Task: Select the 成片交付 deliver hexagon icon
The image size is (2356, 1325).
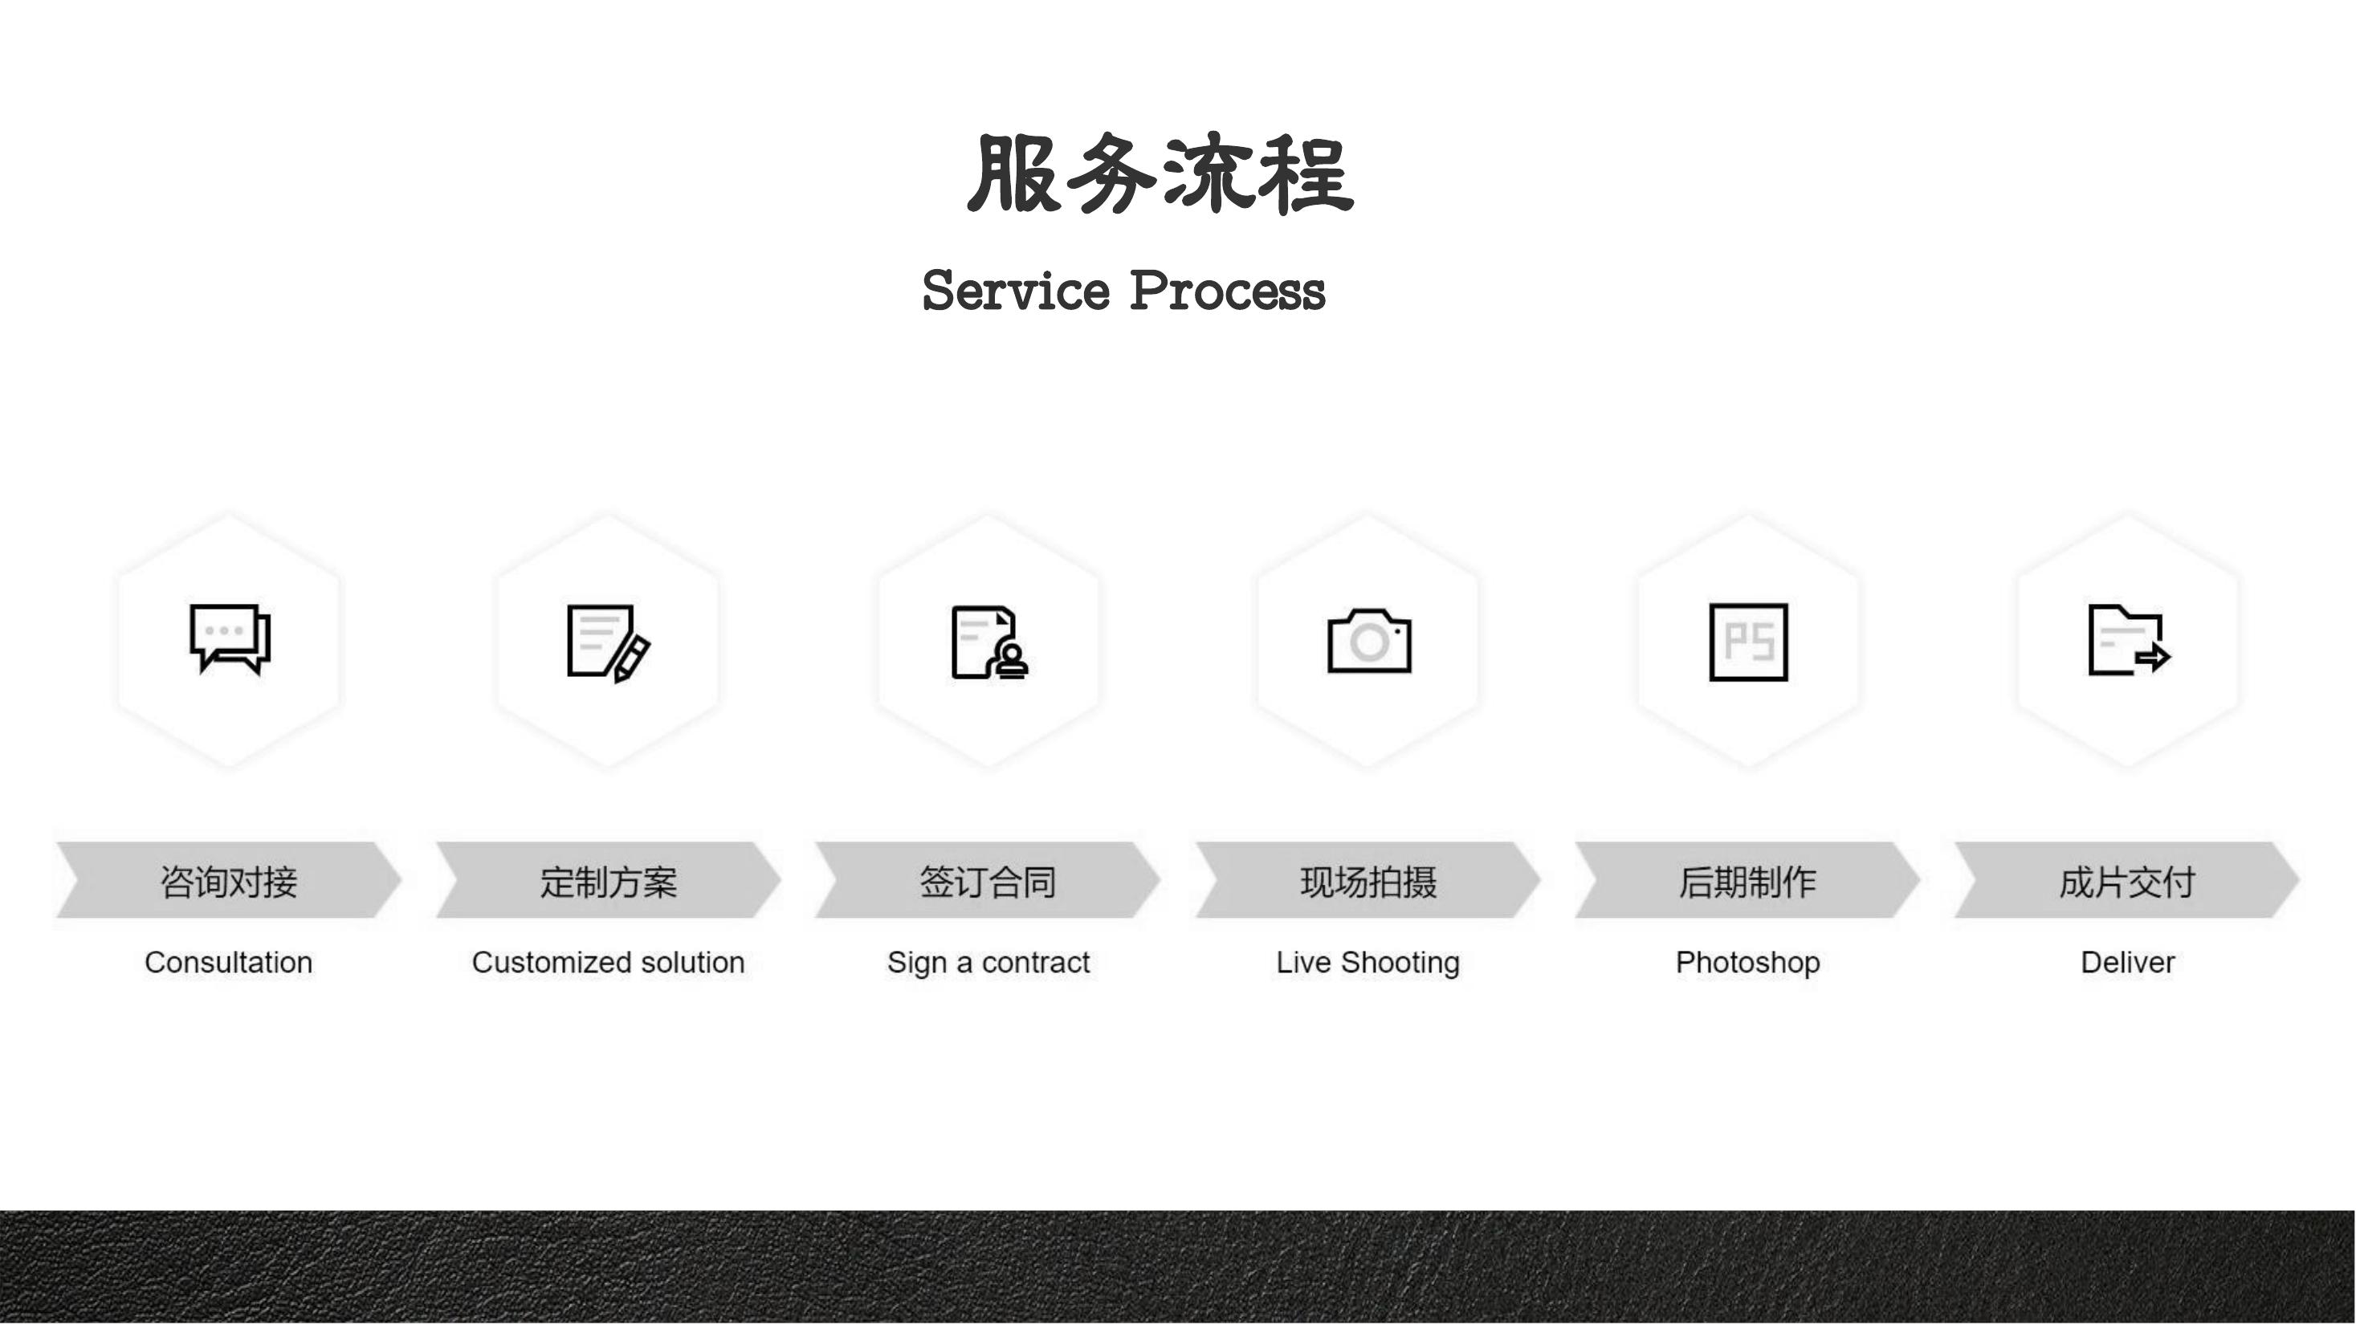Action: (x=2125, y=639)
